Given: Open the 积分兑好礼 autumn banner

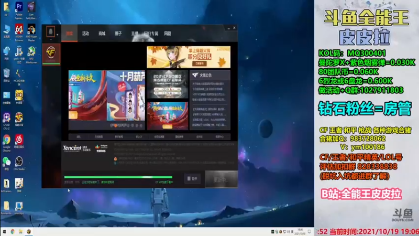Looking at the screenshot, I should (189, 57).
